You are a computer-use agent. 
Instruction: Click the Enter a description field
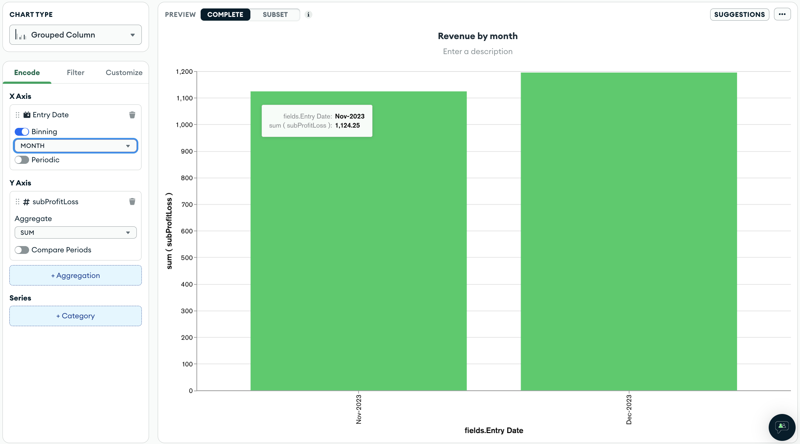click(478, 52)
